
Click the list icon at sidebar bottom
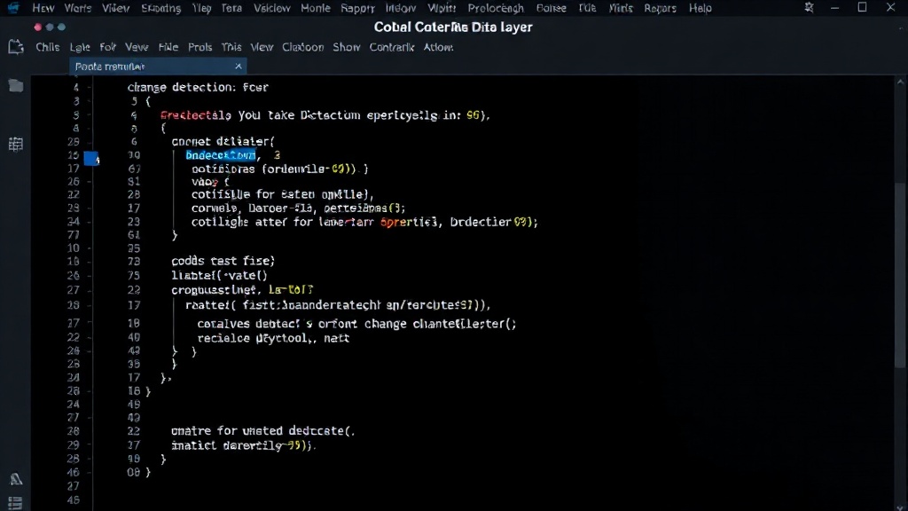click(16, 503)
